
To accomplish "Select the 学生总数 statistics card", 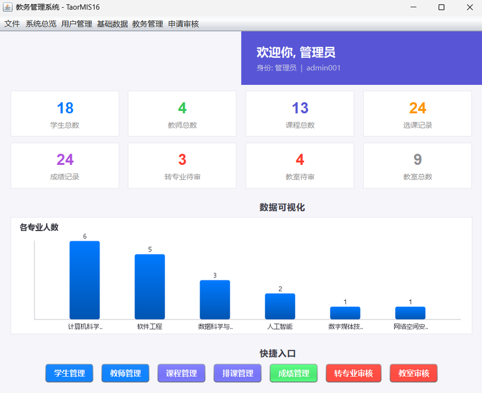I will 65,114.
